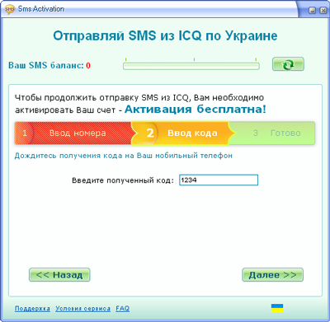Click the green refresh balance icon button
Viewport: 330px width, 322px height.
pos(288,64)
